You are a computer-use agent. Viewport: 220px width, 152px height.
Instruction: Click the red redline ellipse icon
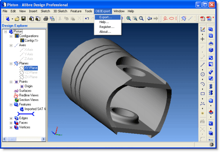(172, 19)
